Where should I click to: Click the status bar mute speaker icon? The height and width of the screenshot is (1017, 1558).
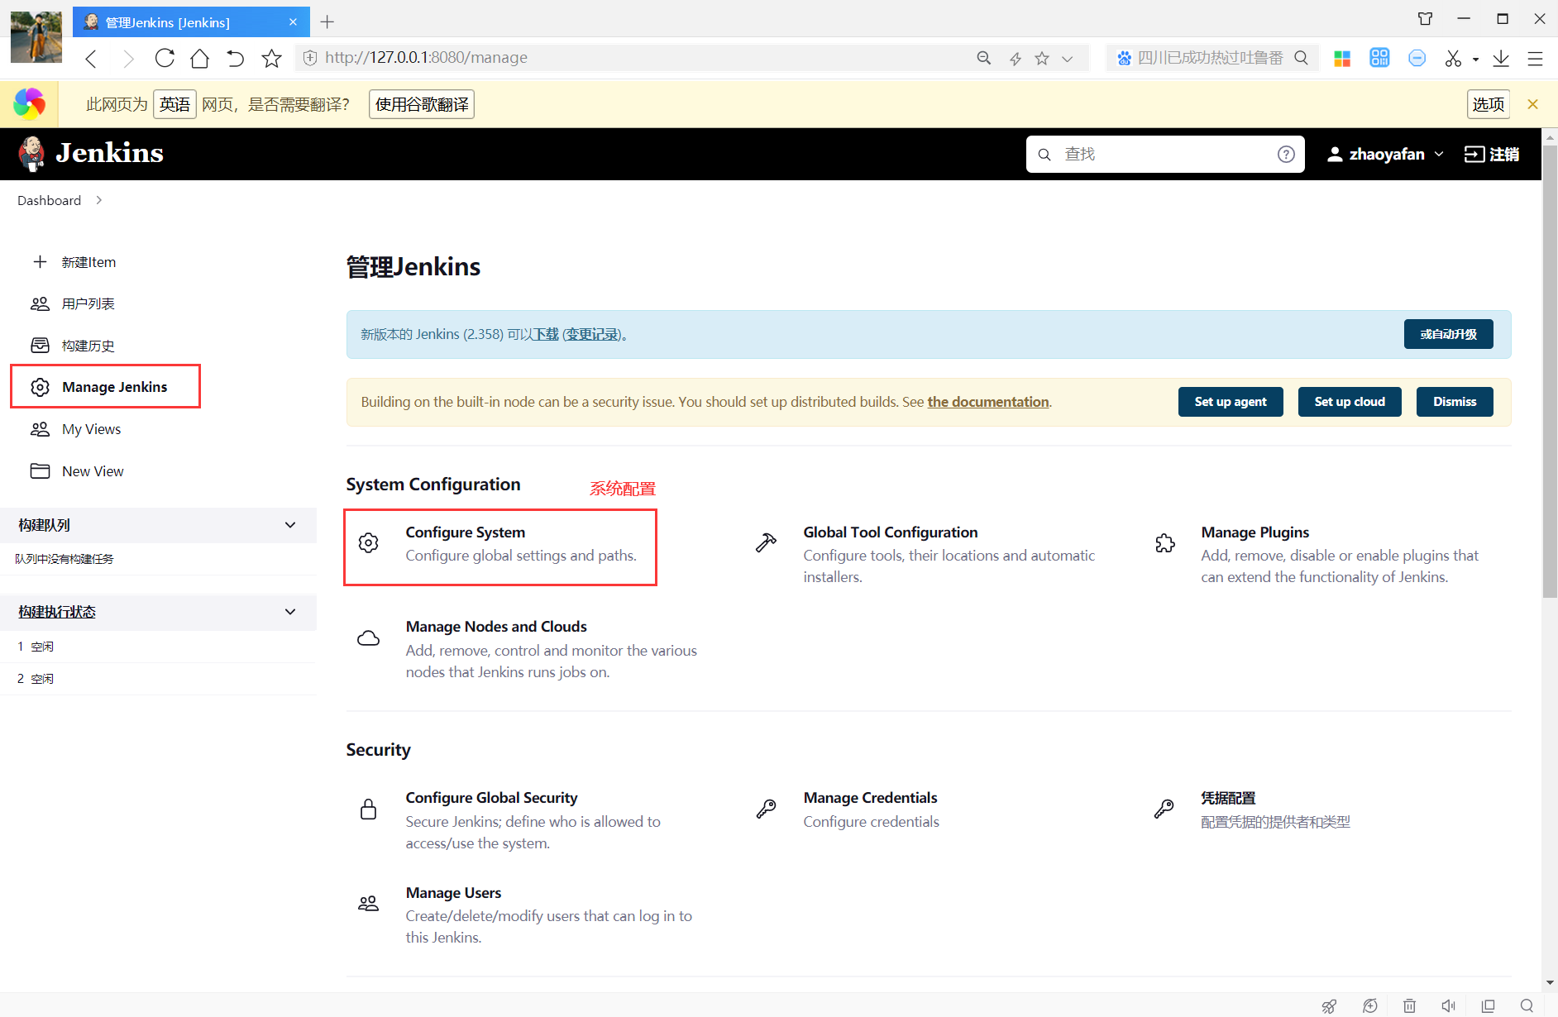[1449, 1005]
